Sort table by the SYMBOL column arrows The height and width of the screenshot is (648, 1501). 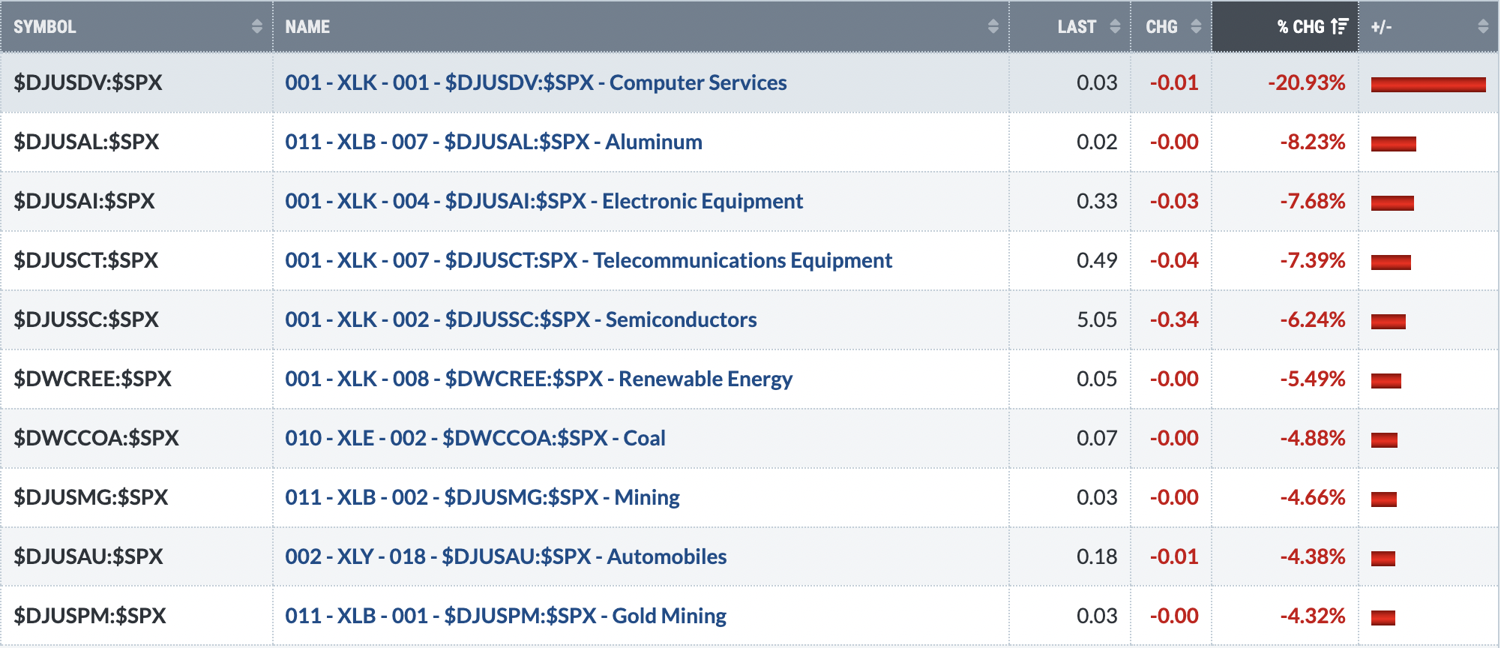click(256, 26)
